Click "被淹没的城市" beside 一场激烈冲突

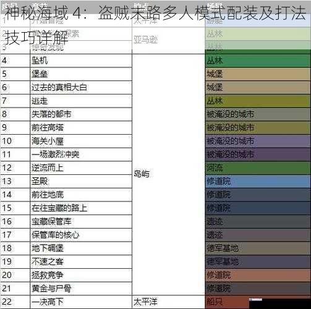258,154
